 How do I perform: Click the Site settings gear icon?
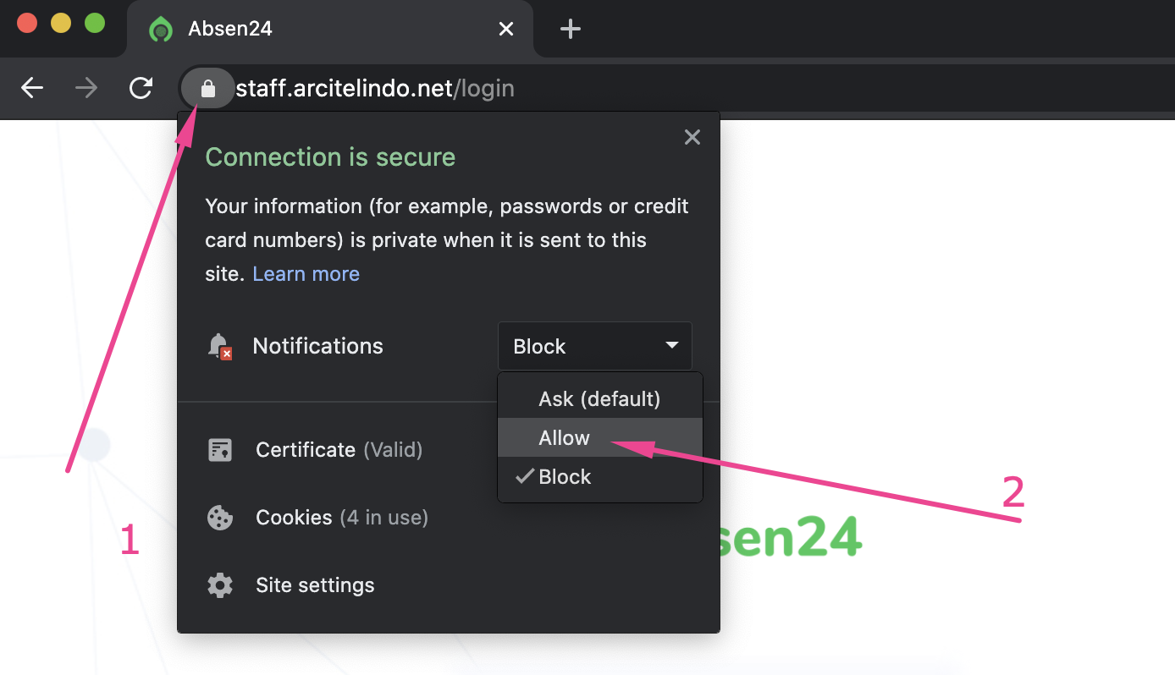[220, 585]
